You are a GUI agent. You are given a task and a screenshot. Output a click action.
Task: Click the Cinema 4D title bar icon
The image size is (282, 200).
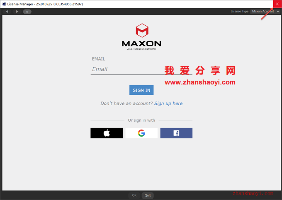point(4,4)
